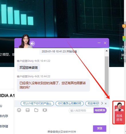Dismiss the quick question suggestions bar
The width and height of the screenshot is (126, 134).
click(x=106, y=103)
